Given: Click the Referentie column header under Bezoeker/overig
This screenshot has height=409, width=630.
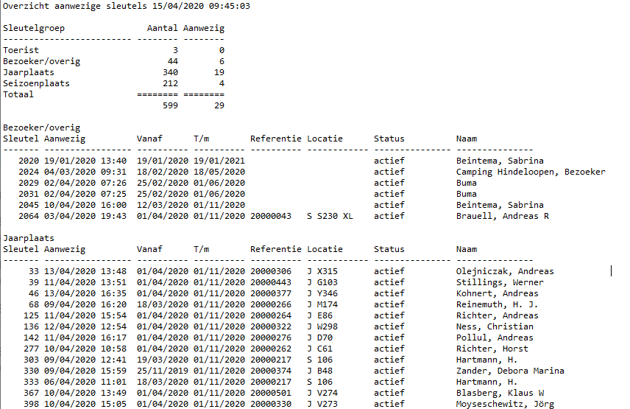Looking at the screenshot, I should coord(275,139).
